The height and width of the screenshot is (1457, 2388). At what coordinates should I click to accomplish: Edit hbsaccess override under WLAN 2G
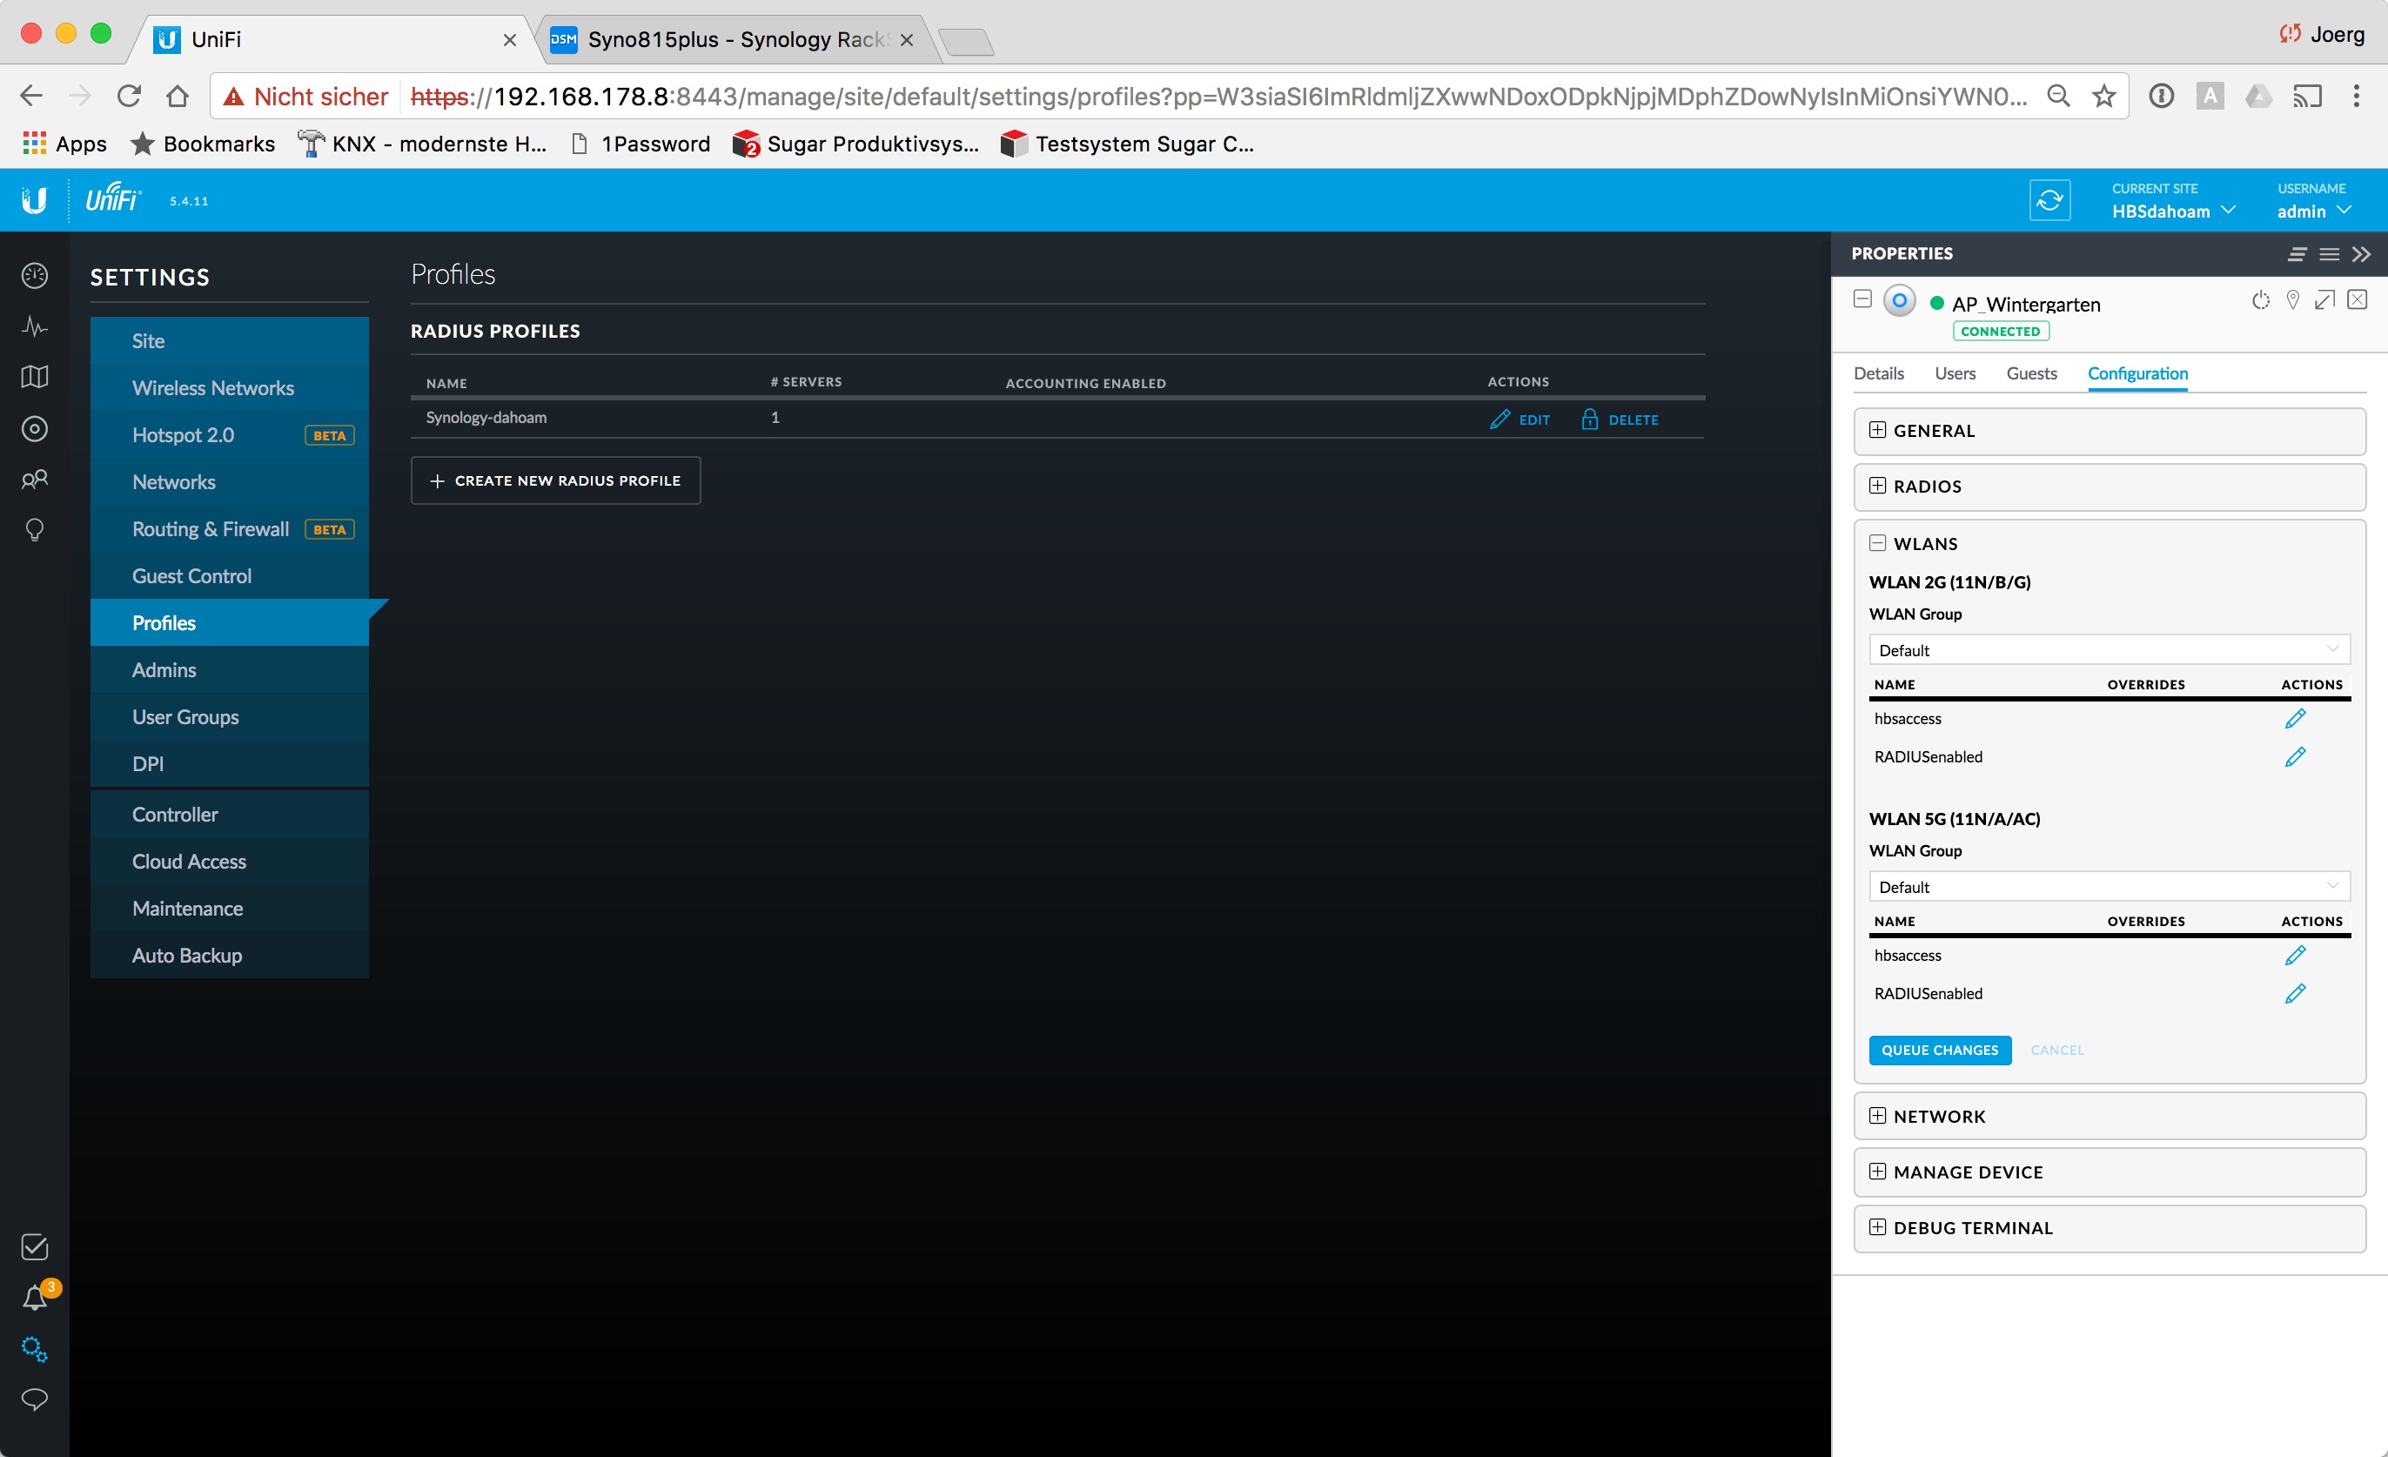point(2294,718)
